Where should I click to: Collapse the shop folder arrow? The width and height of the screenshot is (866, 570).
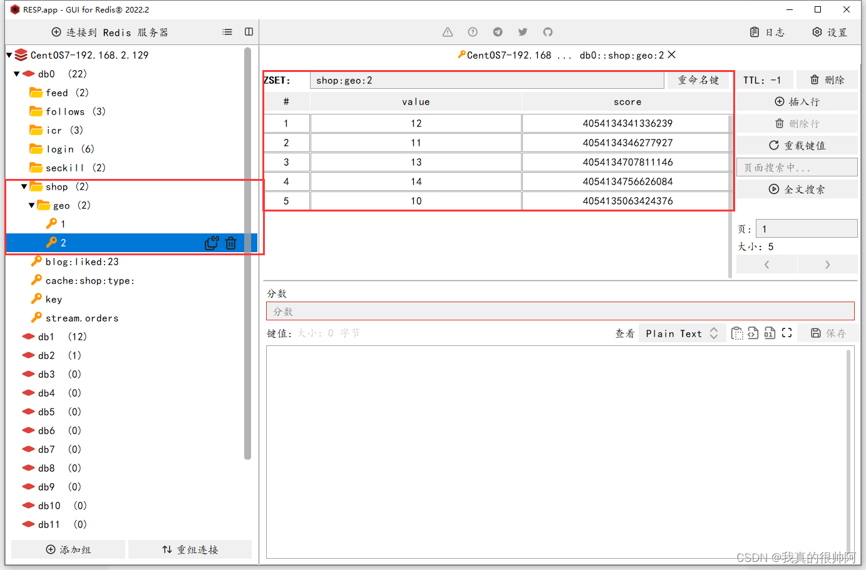24,186
